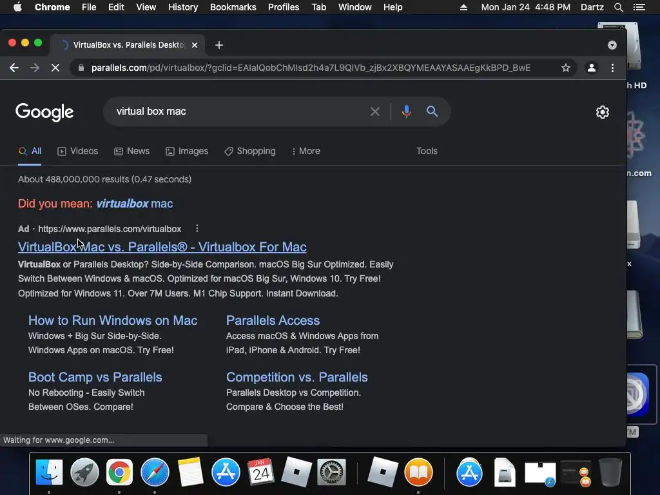Switch to the Images tab
The height and width of the screenshot is (495, 660).
(x=187, y=151)
